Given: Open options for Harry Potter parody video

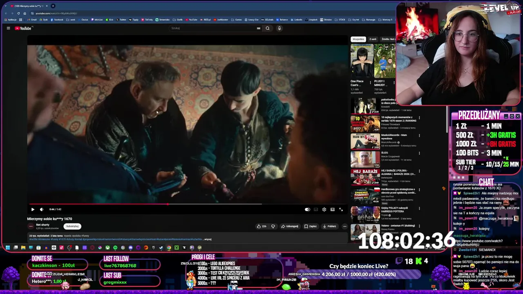Looking at the screenshot, I should [419, 208].
